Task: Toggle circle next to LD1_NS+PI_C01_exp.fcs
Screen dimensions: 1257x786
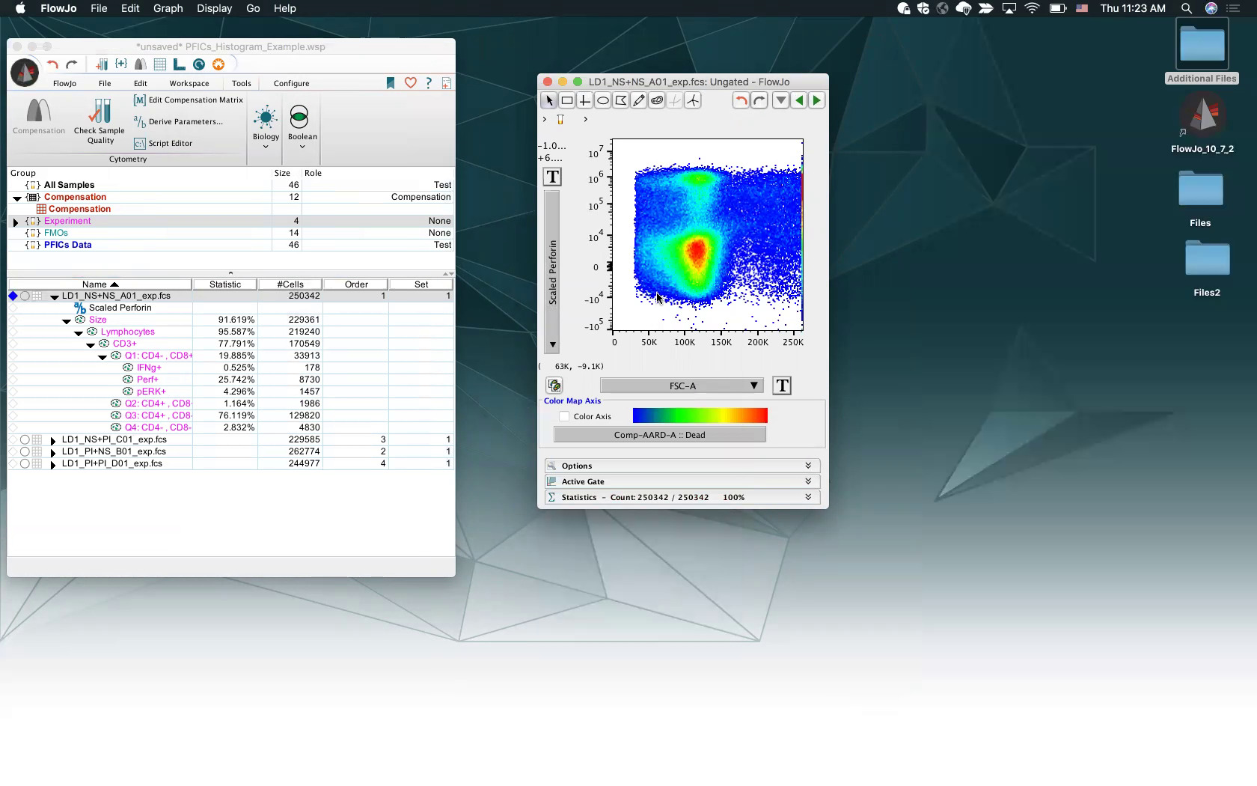Action: coord(25,439)
